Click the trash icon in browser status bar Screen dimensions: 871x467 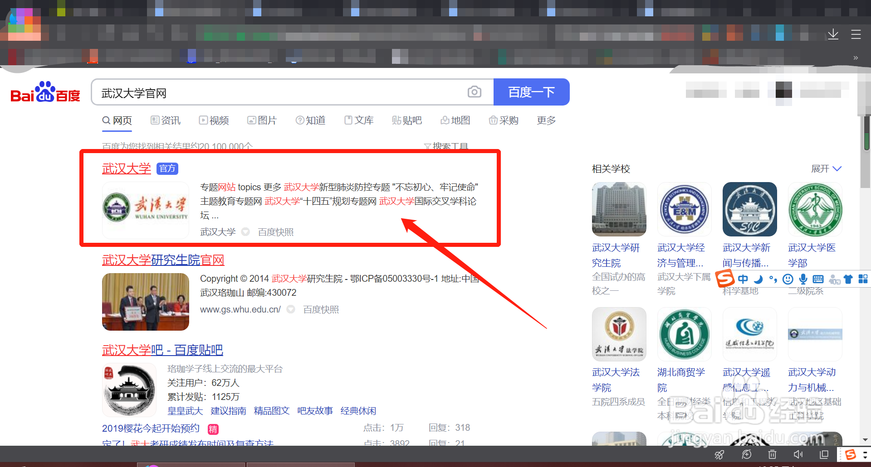click(772, 454)
